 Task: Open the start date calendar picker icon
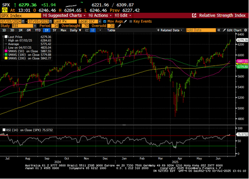tap(23, 22)
